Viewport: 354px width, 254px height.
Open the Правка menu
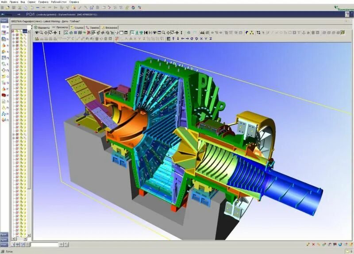[x=14, y=2]
